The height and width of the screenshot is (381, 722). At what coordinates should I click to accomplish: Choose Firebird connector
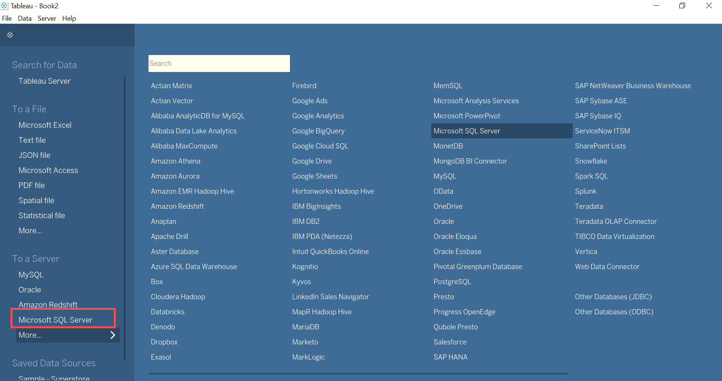pos(304,86)
